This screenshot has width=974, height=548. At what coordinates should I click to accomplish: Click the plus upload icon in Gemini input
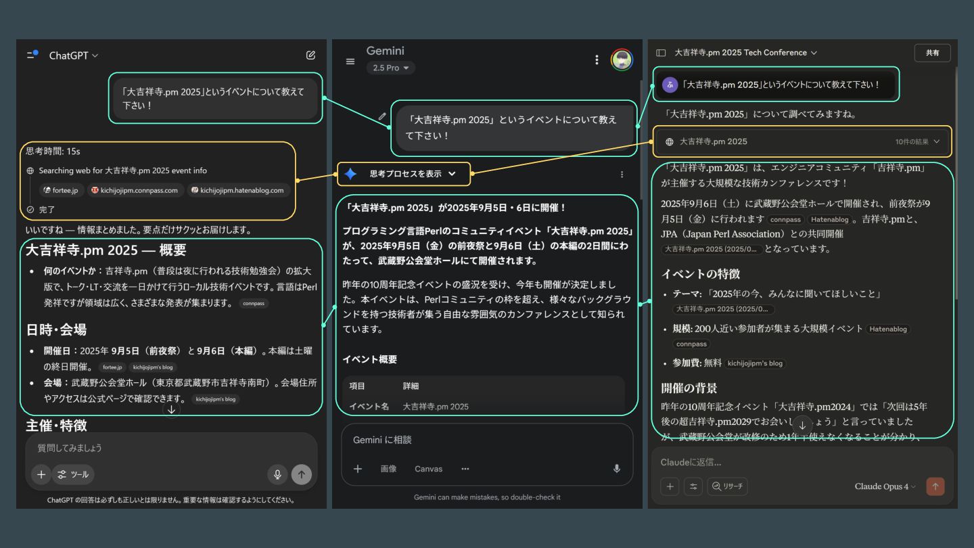click(358, 469)
